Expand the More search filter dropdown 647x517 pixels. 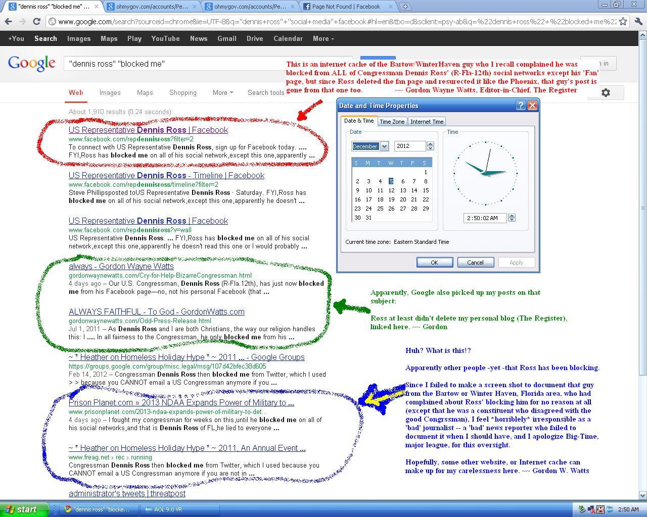point(223,92)
